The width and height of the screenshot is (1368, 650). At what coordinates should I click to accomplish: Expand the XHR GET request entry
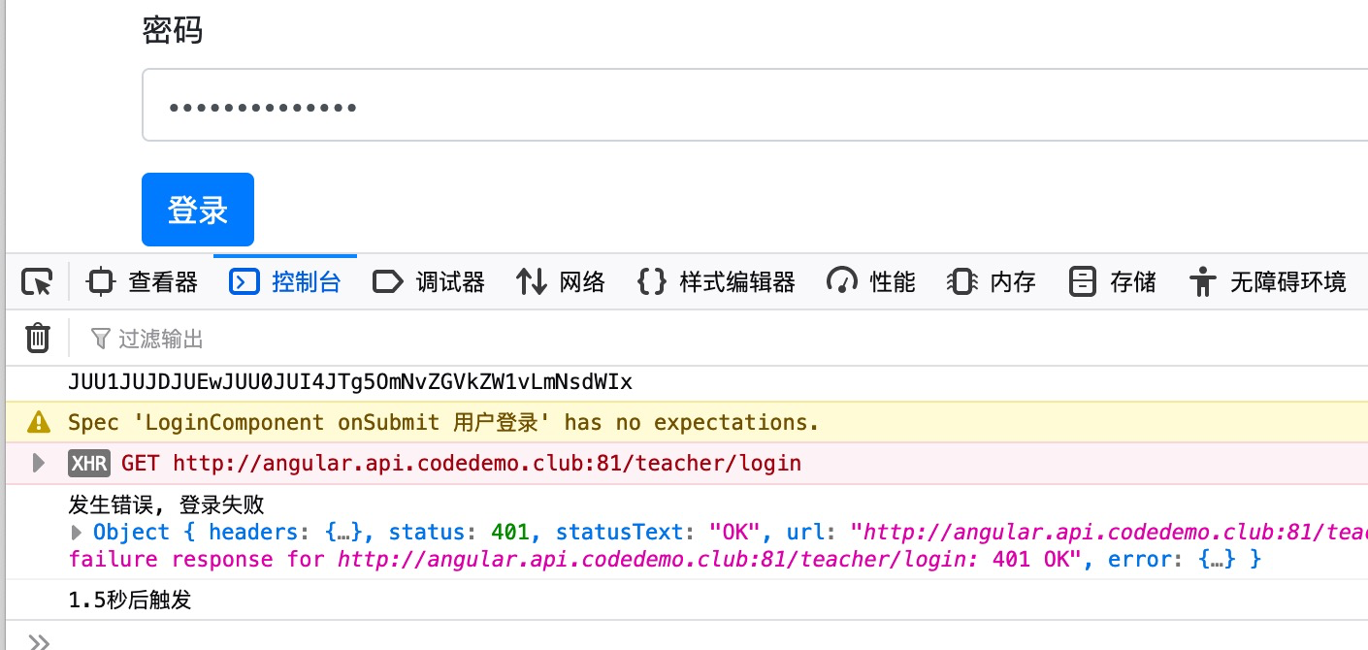[x=39, y=463]
